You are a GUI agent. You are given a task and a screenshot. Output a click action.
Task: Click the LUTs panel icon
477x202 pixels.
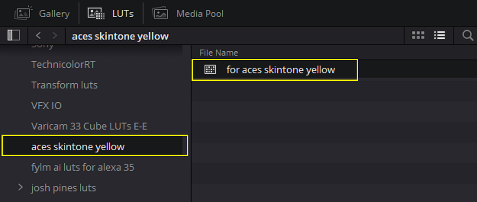(x=96, y=14)
